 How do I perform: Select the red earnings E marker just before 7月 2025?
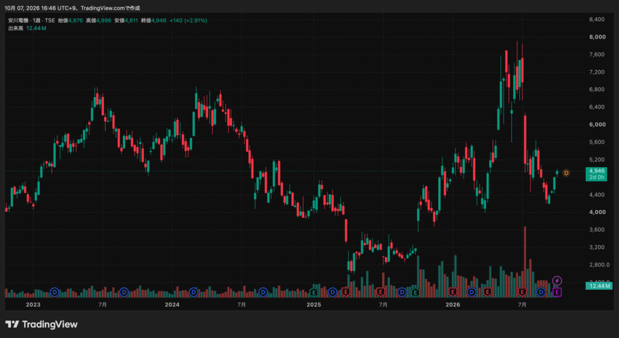[381, 292]
